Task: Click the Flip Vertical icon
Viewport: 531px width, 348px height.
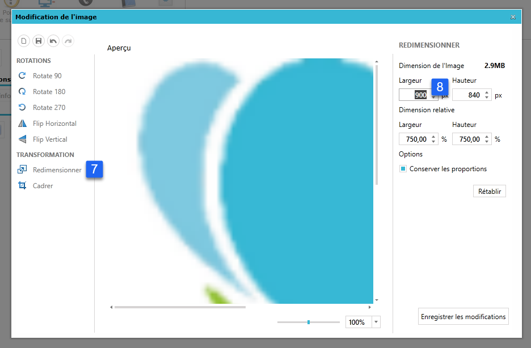Action: point(22,139)
